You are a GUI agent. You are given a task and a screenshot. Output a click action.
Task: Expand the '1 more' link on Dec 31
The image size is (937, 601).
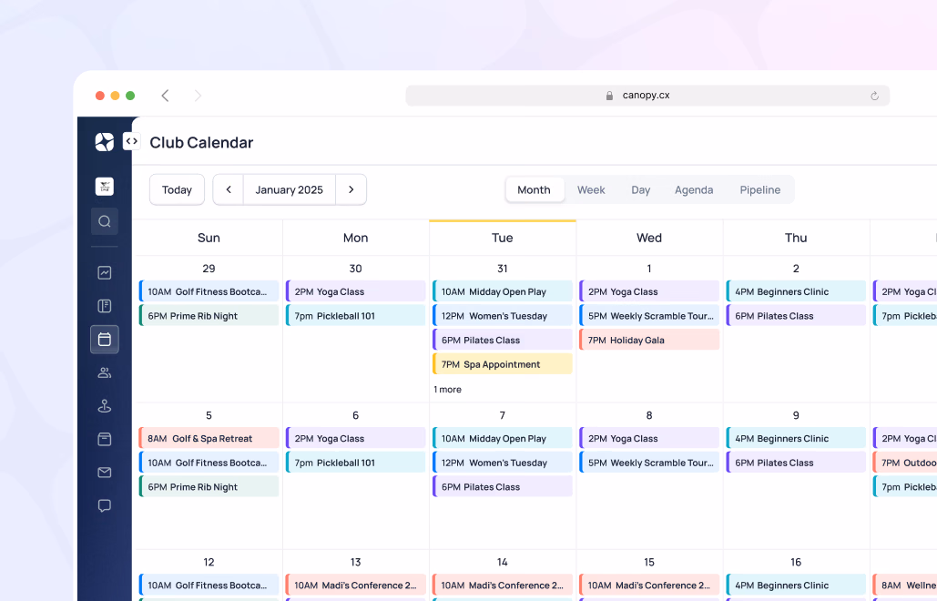coord(448,390)
